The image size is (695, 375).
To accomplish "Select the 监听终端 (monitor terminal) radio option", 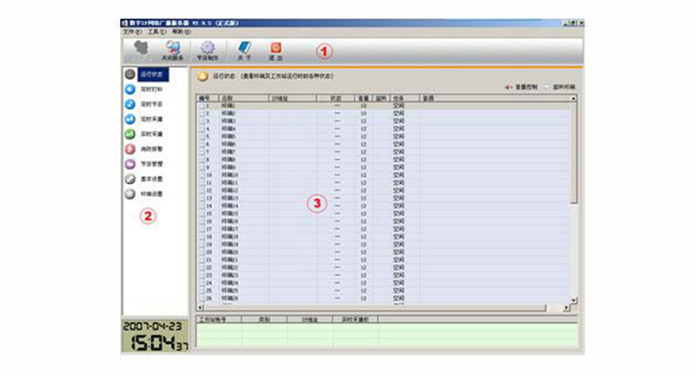I will coord(547,88).
